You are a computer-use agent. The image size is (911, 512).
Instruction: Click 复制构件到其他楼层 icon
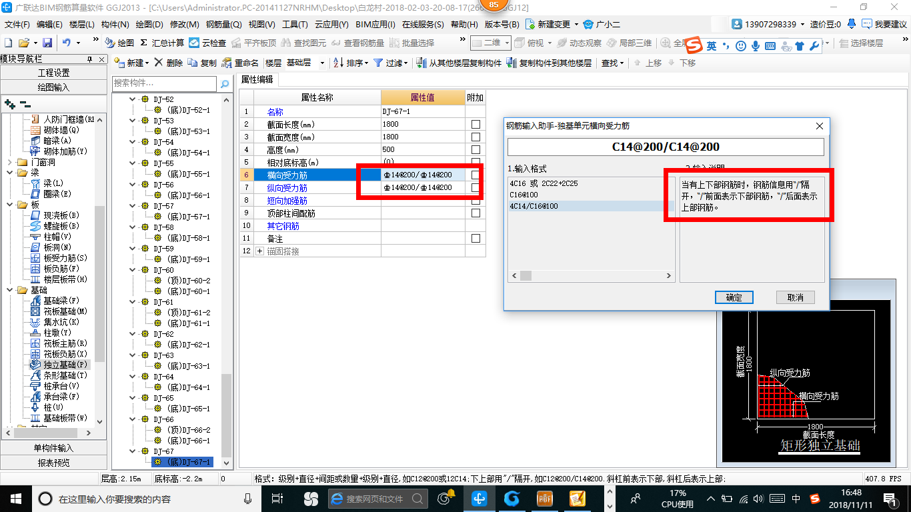pos(549,63)
